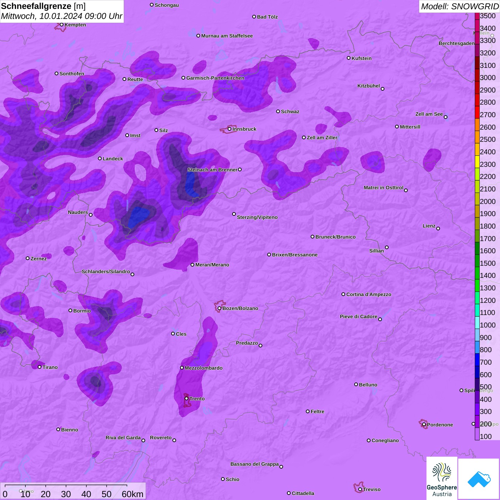Image resolution: width=500 pixels, height=500 pixels.
Task: Click the Sterzing/Vipiteno label
Action: 257,217
